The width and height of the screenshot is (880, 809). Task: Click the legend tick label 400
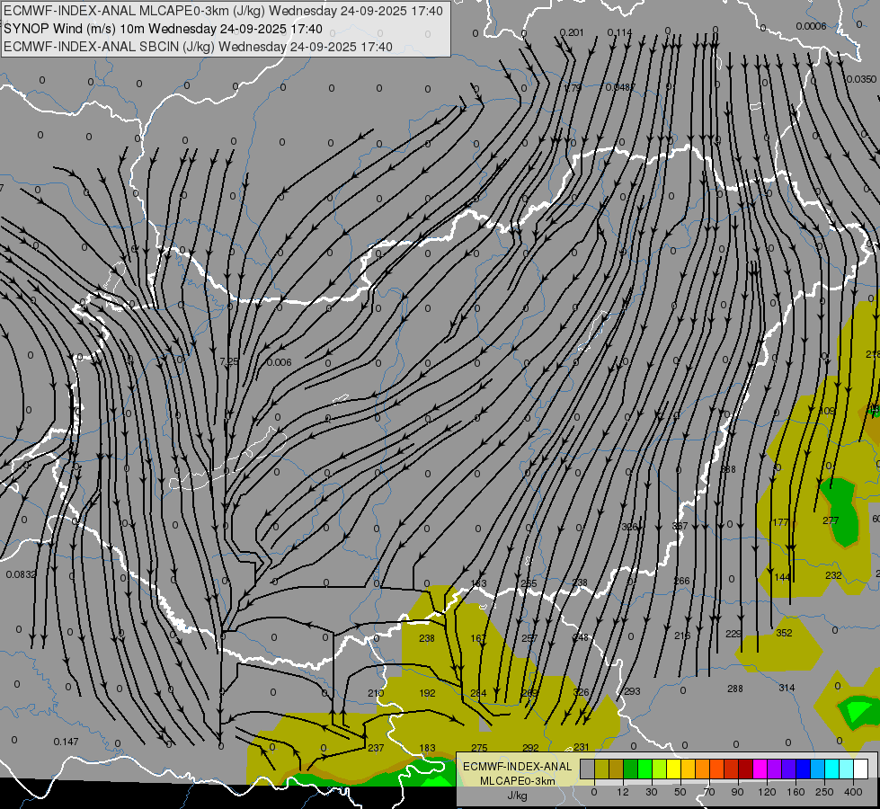853,792
